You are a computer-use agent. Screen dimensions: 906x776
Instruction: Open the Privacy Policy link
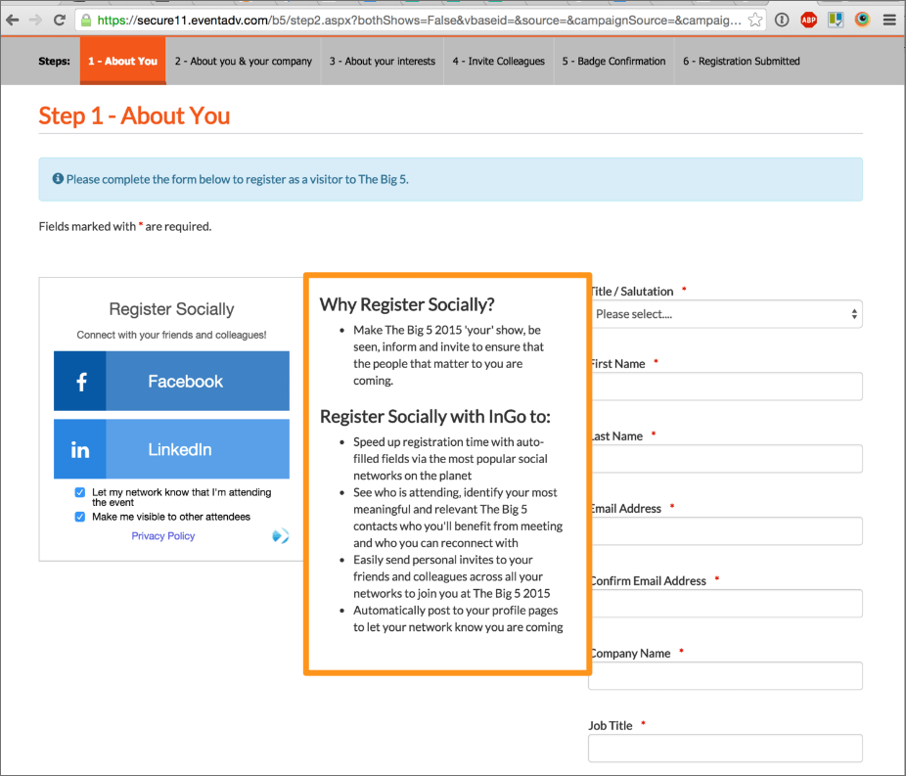pyautogui.click(x=163, y=536)
